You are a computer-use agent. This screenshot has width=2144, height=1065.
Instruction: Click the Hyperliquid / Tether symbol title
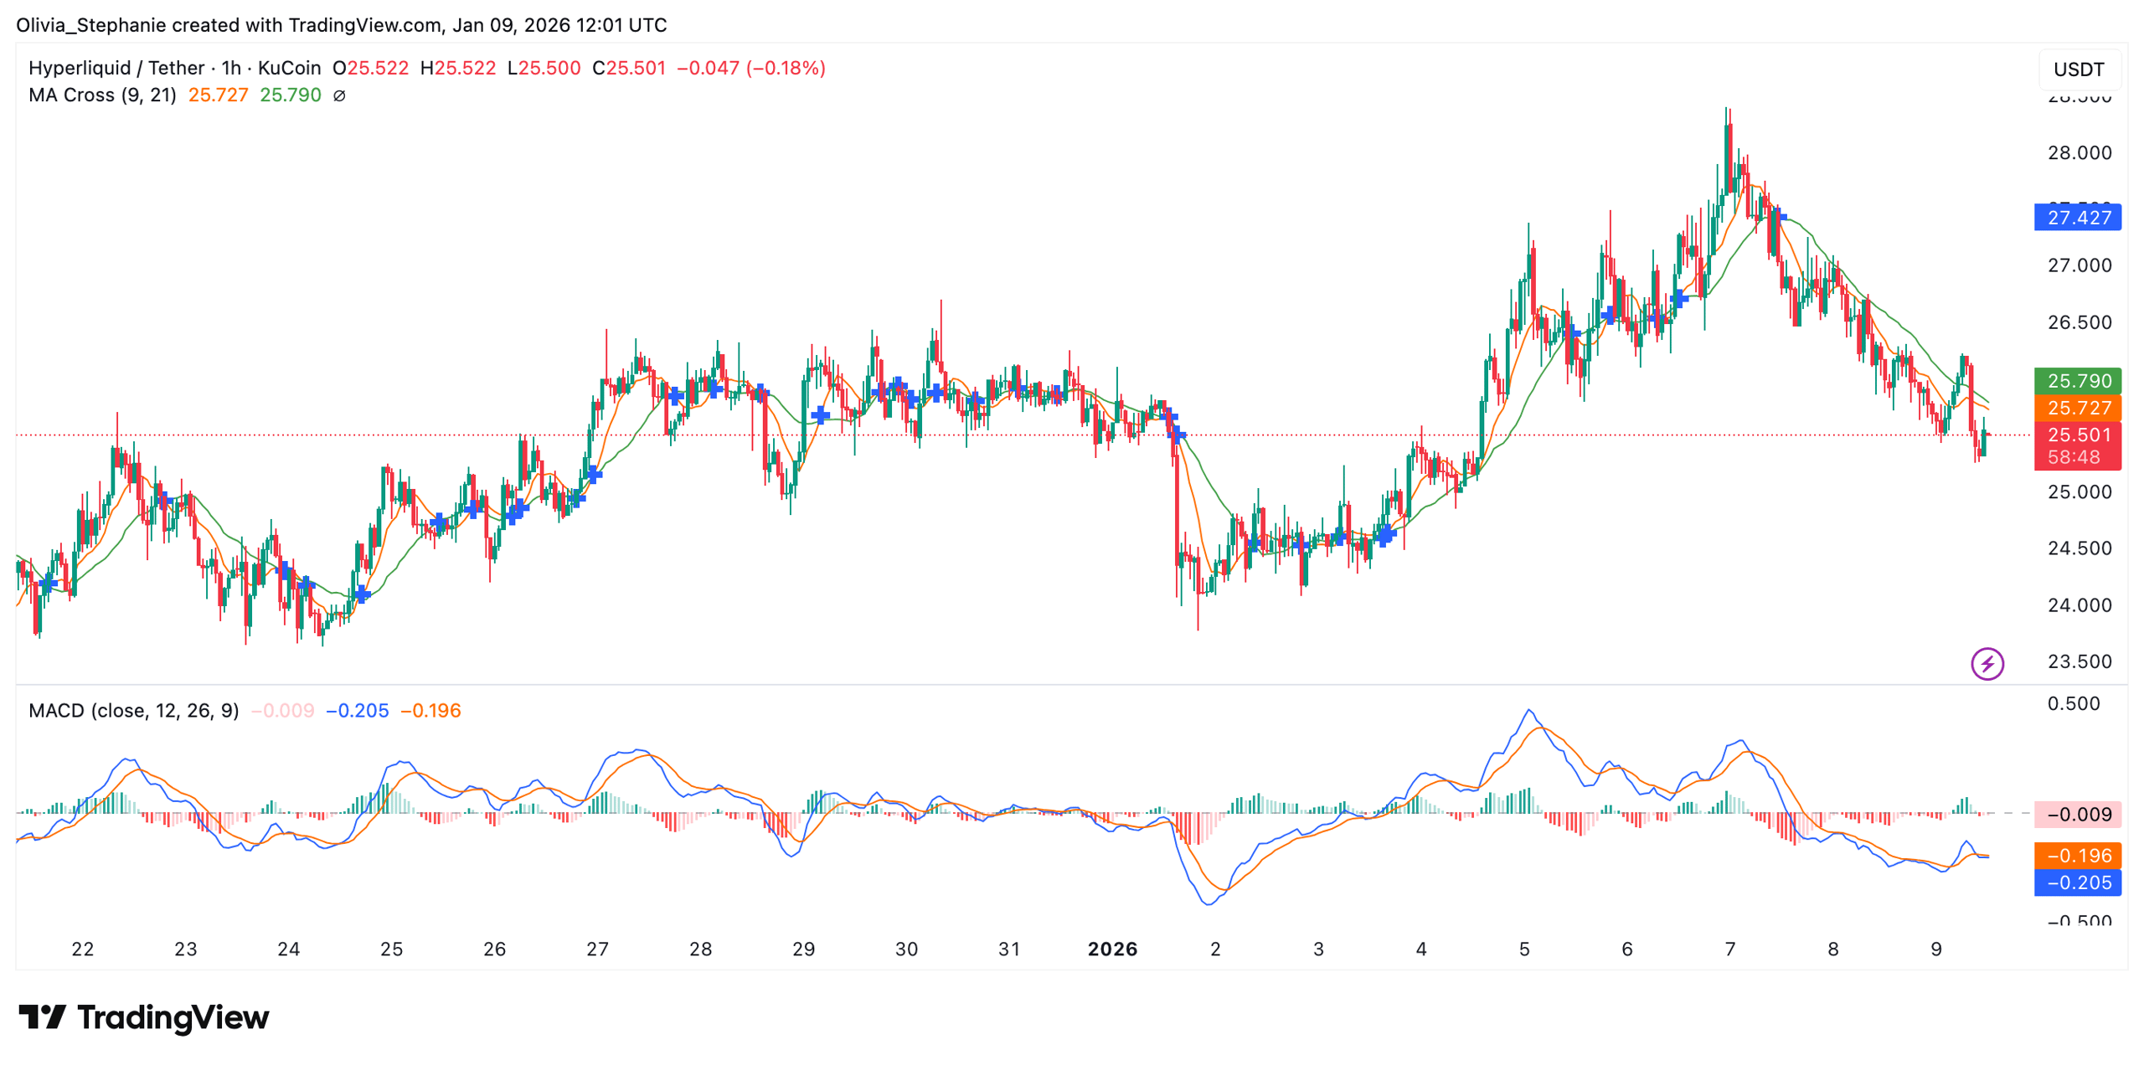116,68
